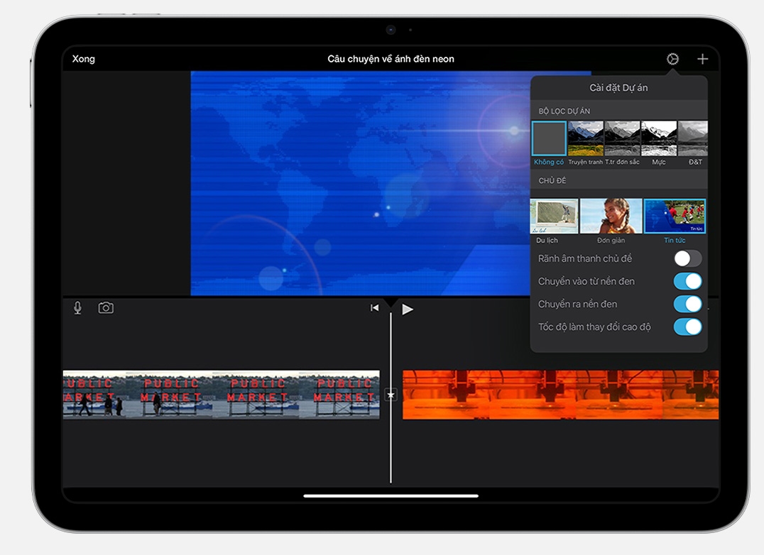Play the video with the play button

click(x=408, y=309)
